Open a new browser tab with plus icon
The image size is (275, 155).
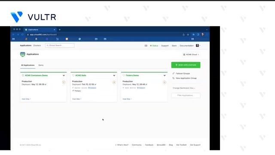coord(60,30)
